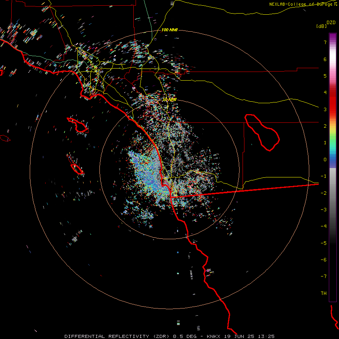Click the -1 value on color scale
Viewport: 339px width, 339px height.
tap(324, 176)
